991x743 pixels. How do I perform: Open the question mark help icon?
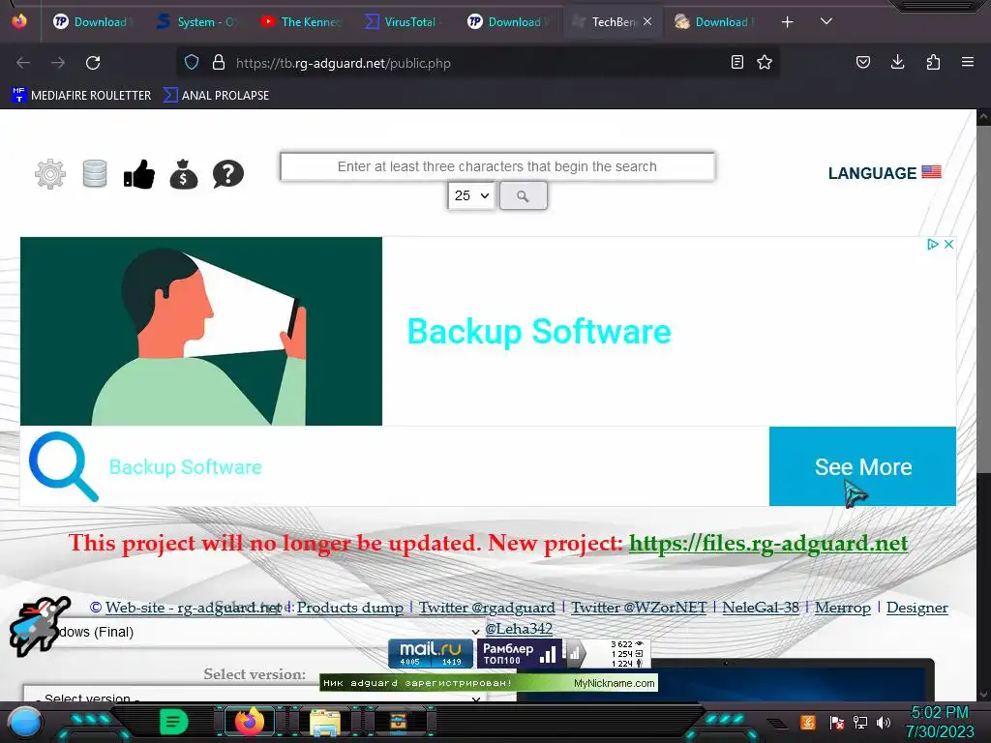228,174
